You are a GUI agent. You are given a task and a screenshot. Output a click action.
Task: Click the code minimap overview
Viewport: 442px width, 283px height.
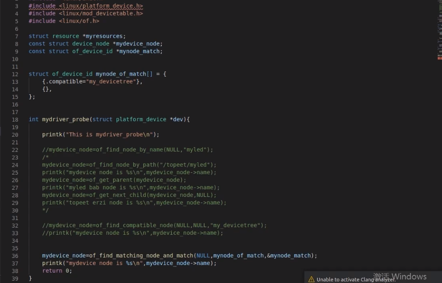pos(440,30)
